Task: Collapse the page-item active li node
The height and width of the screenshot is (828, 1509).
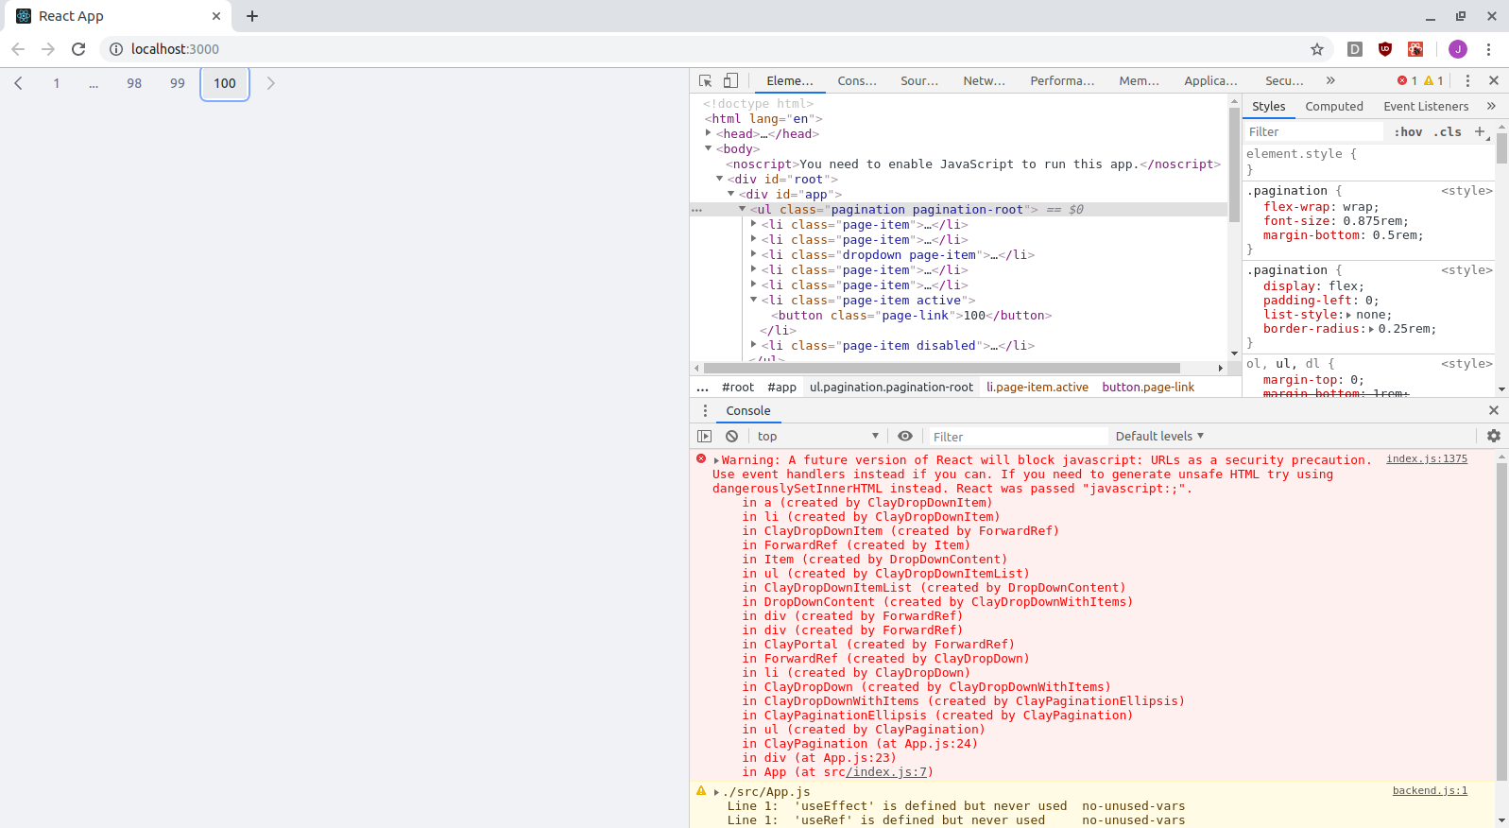Action: tap(753, 300)
